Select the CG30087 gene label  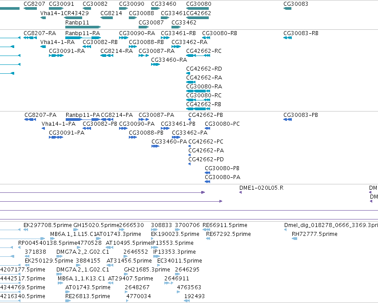(x=151, y=23)
